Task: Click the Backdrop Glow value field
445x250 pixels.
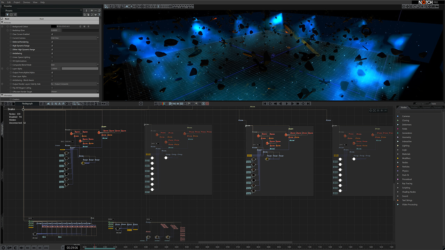Action: 56,30
